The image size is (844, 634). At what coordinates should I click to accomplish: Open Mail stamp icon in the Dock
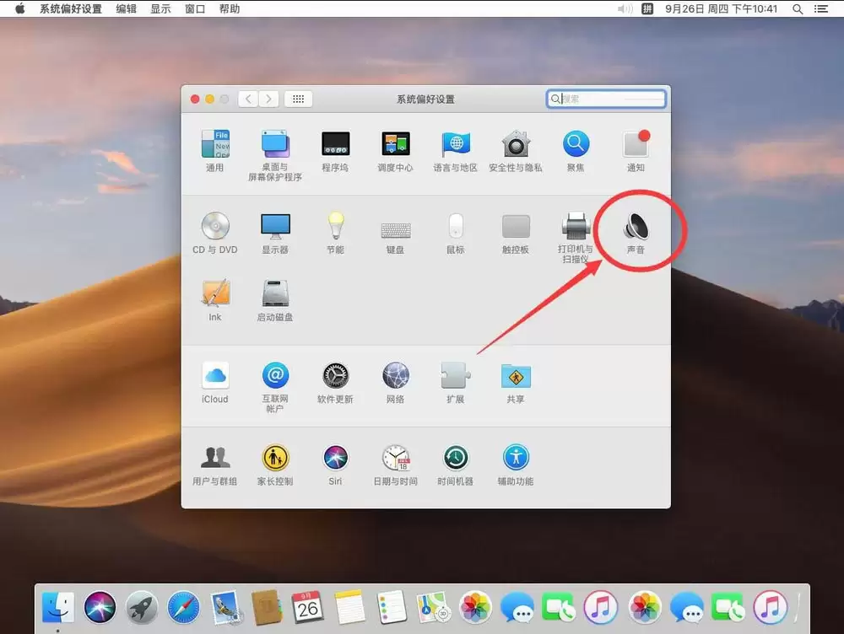click(x=225, y=608)
